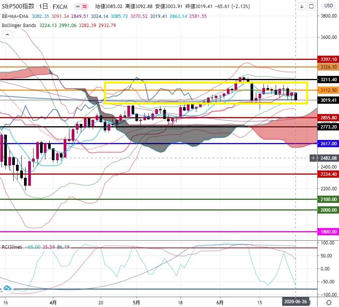This screenshot has height=307, width=339.
Task: Click the 高値3092.88 high value
Action: click(x=139, y=6)
